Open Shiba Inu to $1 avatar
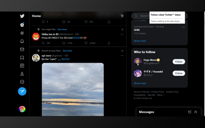This screenshot has height=128, width=205. [36, 36]
